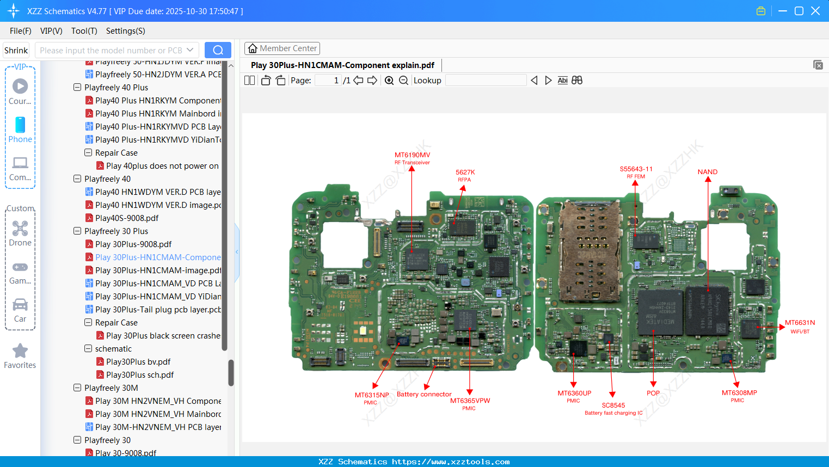Collapse Repair Case under Playfreely 40 Plus
This screenshot has height=467, width=829.
[x=88, y=152]
